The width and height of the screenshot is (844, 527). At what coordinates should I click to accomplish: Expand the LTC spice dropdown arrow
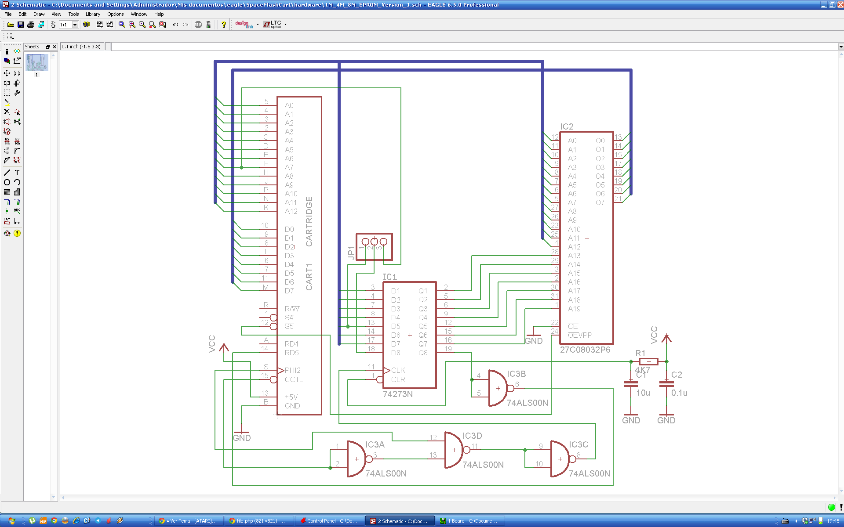tap(286, 25)
